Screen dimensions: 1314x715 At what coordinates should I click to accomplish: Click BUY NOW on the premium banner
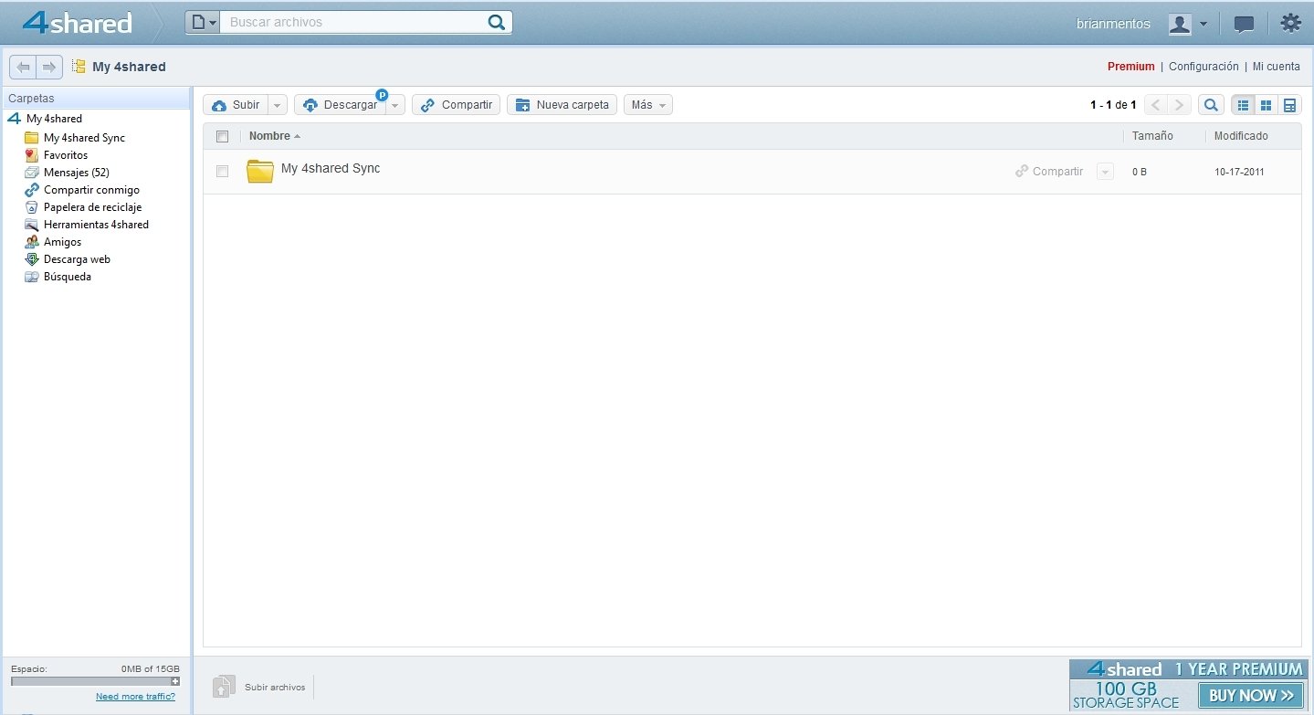1251,695
